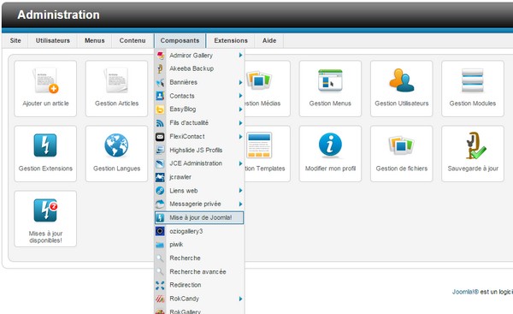Click the Gestion Templates layout icon
The image size is (513, 314).
(x=259, y=145)
